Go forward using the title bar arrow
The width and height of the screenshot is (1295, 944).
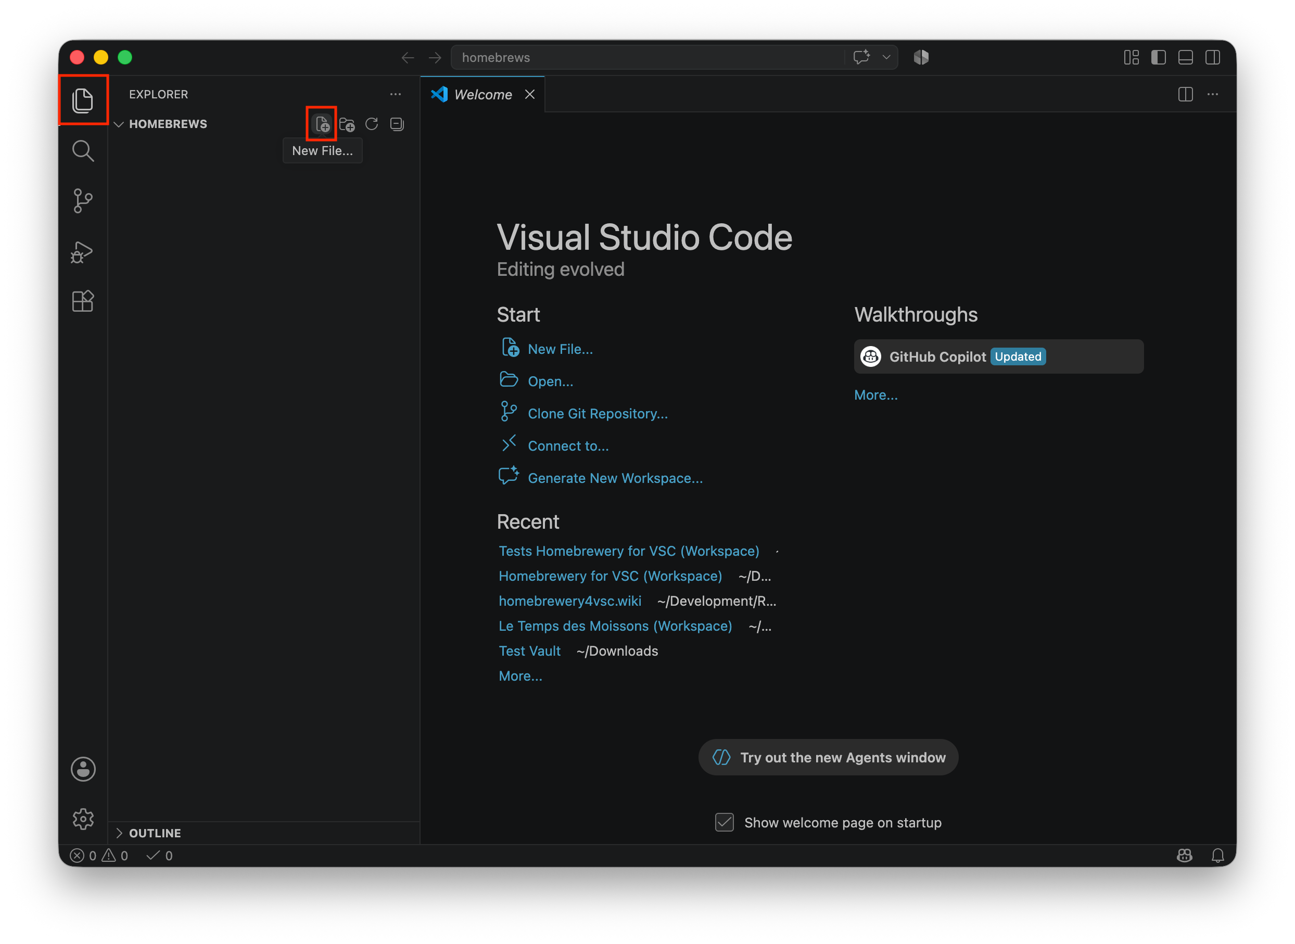click(x=435, y=58)
